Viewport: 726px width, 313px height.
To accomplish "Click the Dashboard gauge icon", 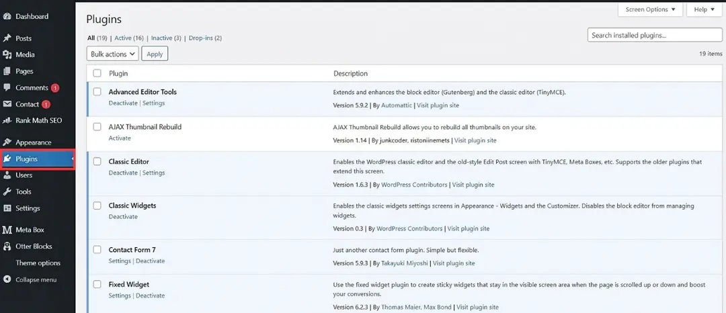I will [x=7, y=17].
